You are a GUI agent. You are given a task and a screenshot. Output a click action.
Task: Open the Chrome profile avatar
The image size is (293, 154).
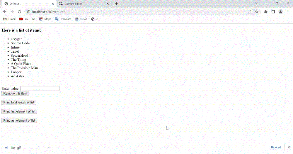tap(281, 12)
